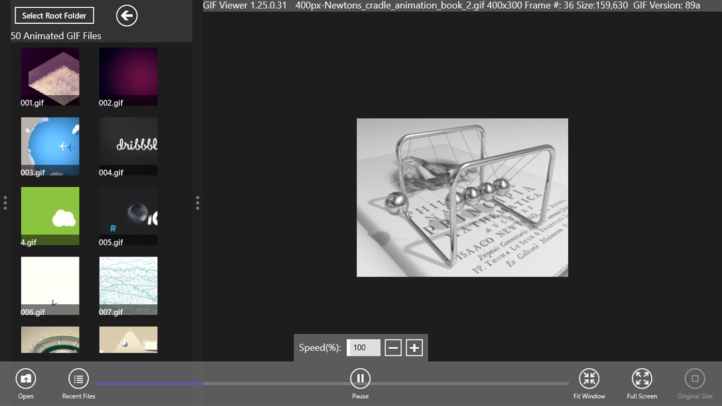
Task: Open the 001.gif thumbnail
Action: point(50,76)
